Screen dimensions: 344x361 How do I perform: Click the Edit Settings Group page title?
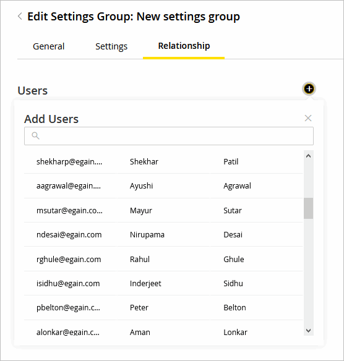(x=134, y=17)
